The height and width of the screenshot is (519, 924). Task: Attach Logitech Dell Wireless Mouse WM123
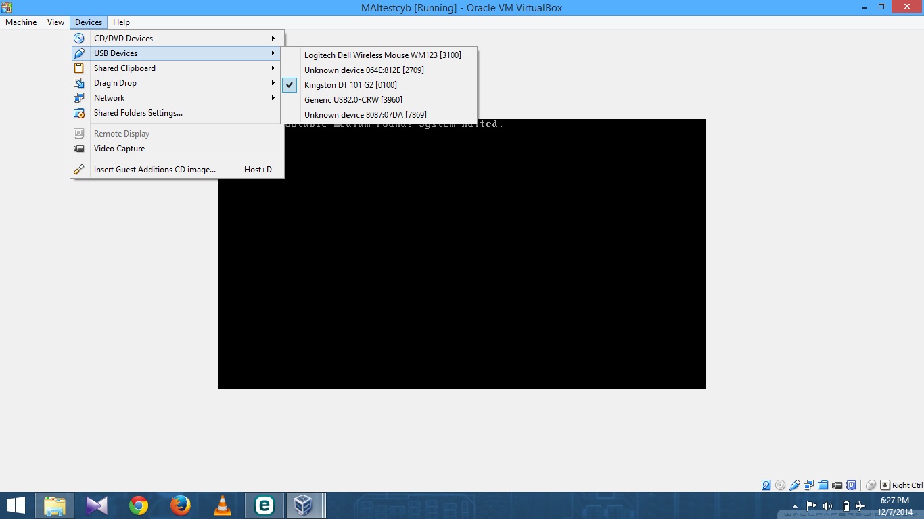(x=379, y=55)
